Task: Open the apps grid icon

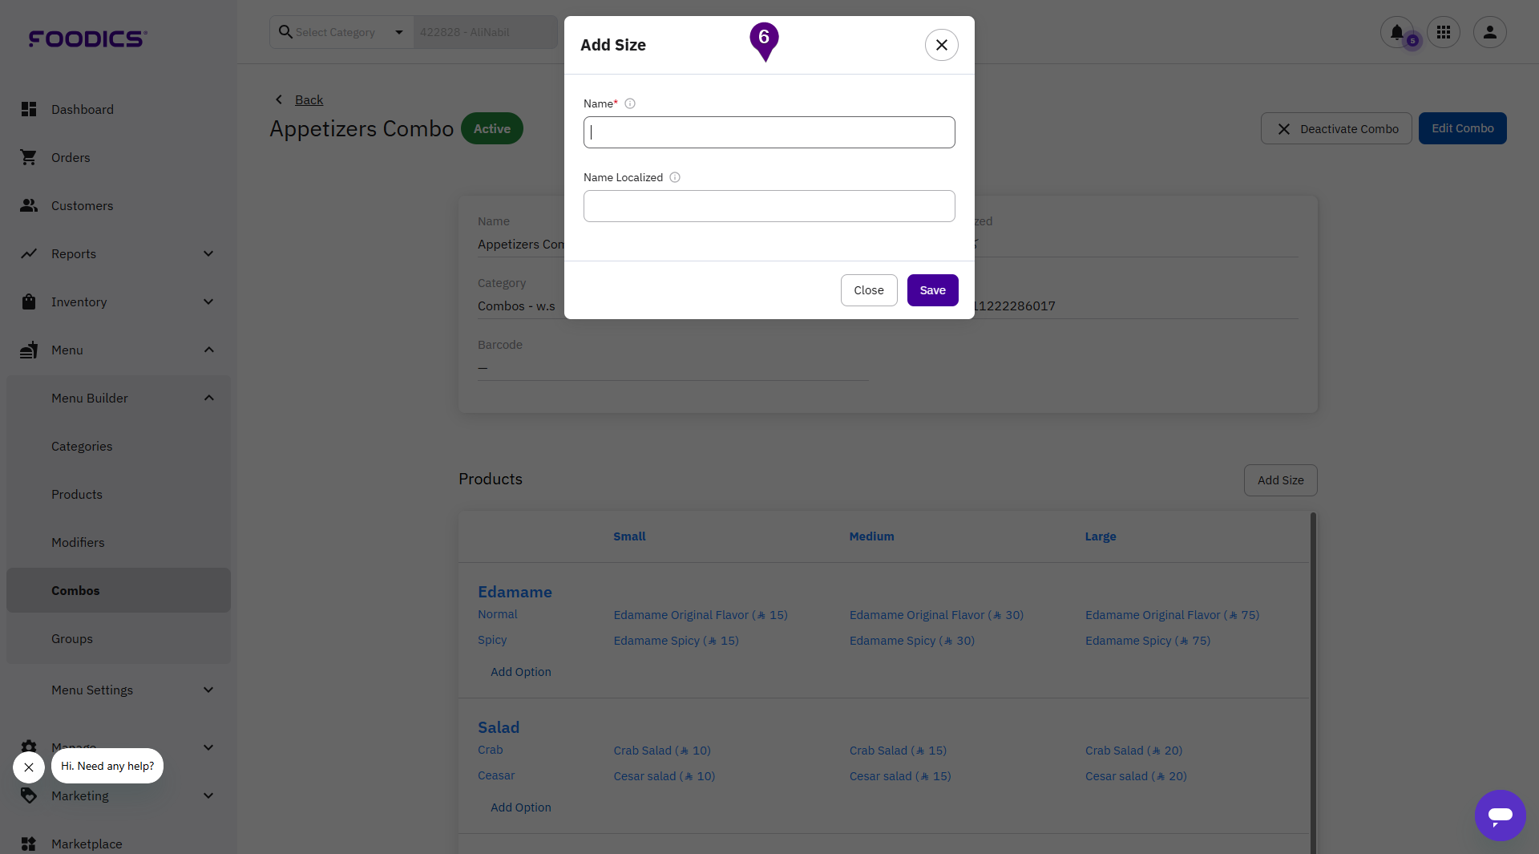Action: 1444,32
